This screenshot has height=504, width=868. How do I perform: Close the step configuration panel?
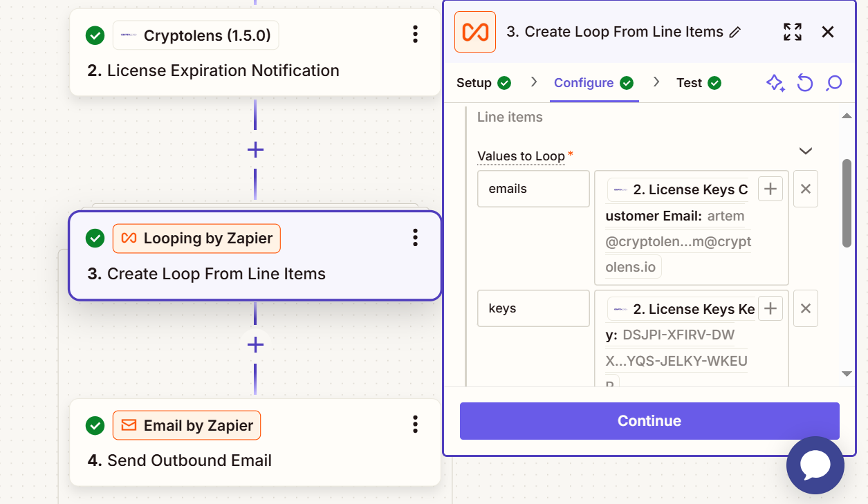coord(828,32)
